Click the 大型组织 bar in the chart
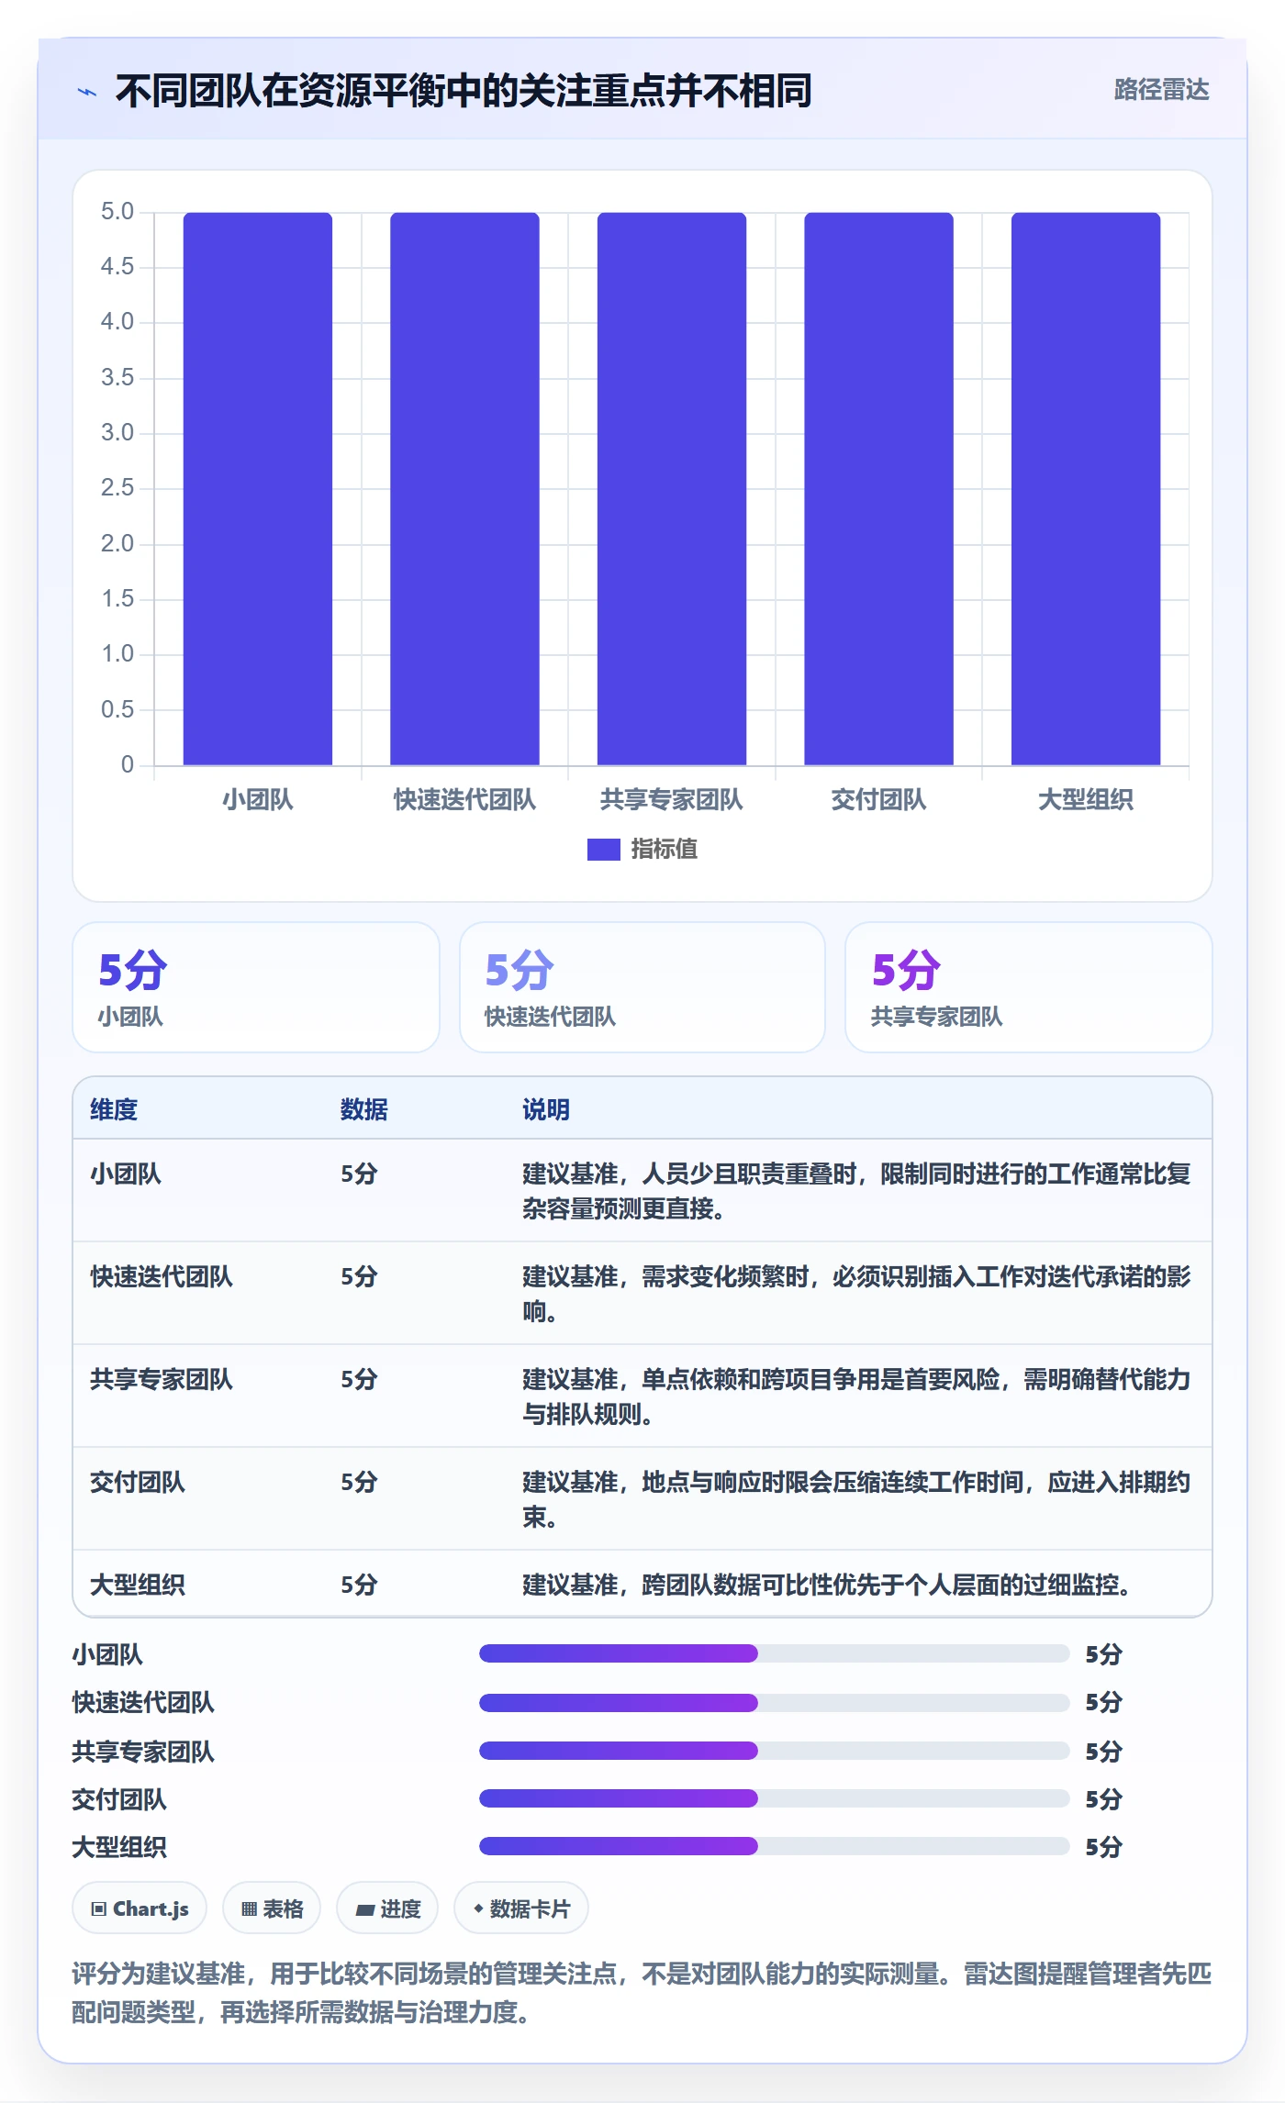Image resolution: width=1285 pixels, height=2103 pixels. 1086,488
